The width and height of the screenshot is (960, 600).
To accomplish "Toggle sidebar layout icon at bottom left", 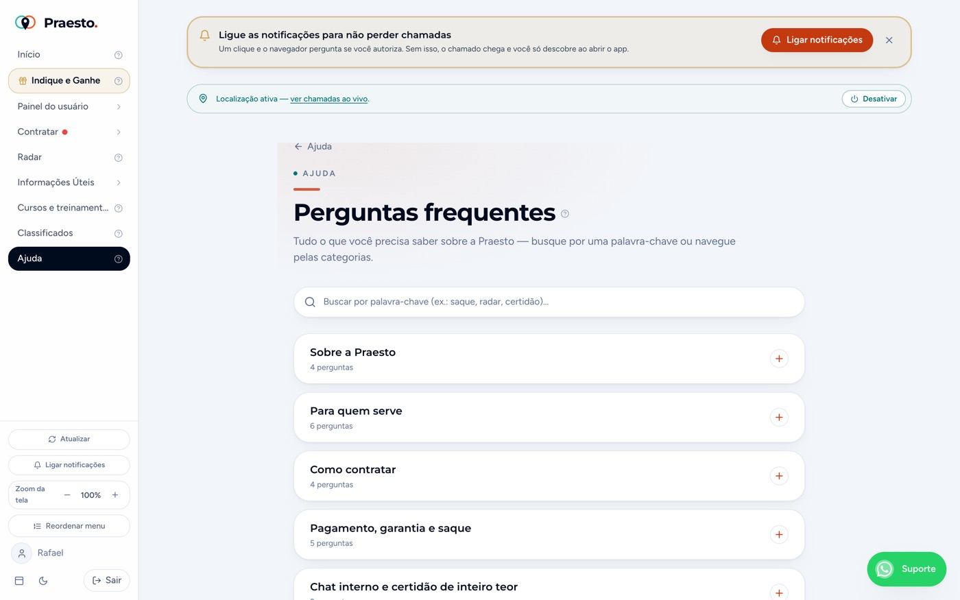I will [19, 581].
